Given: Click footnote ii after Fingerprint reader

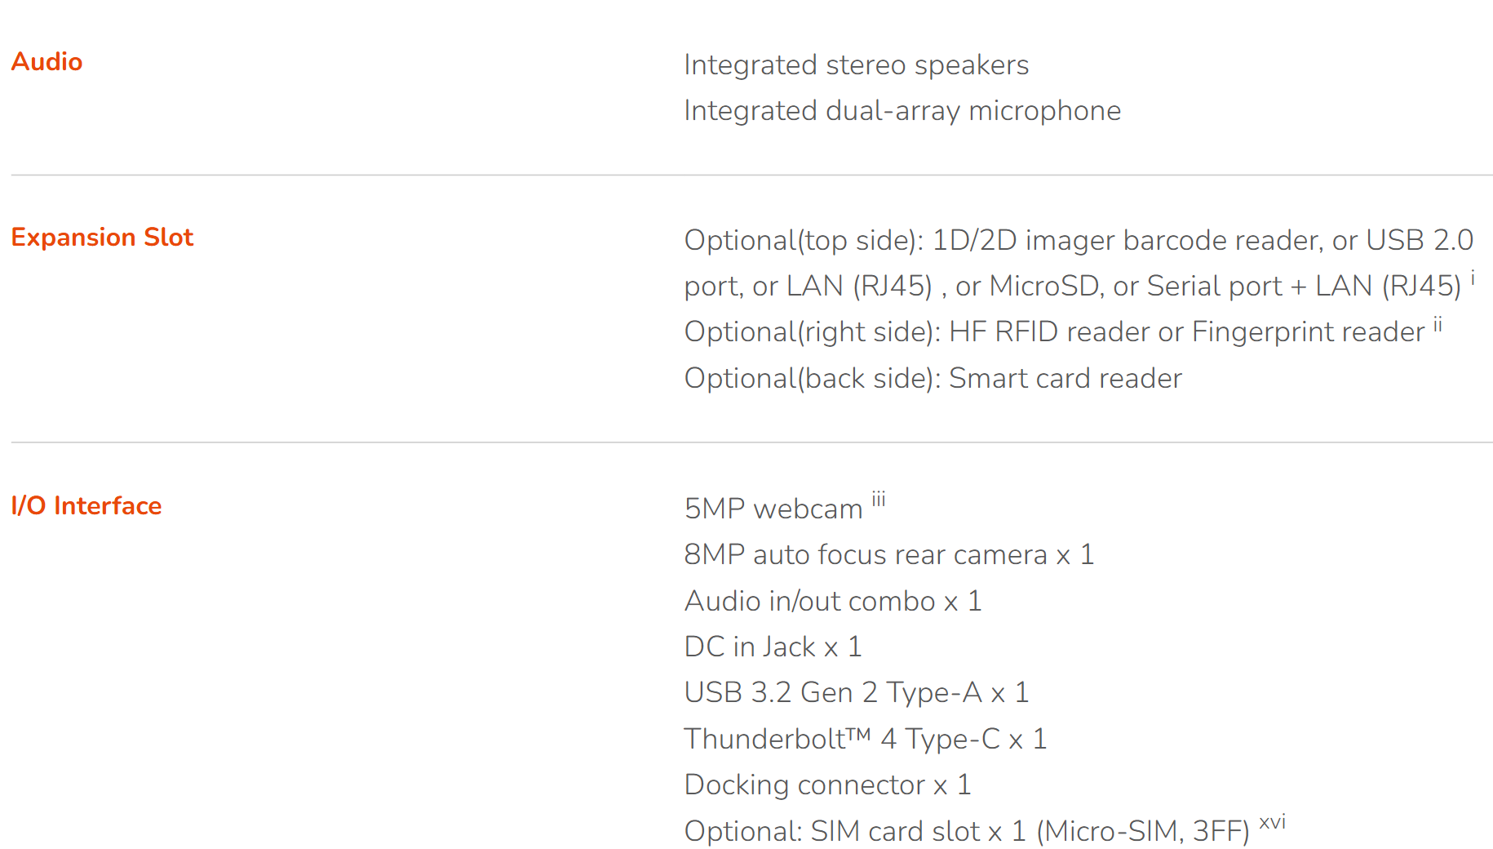Looking at the screenshot, I should click(x=1438, y=324).
